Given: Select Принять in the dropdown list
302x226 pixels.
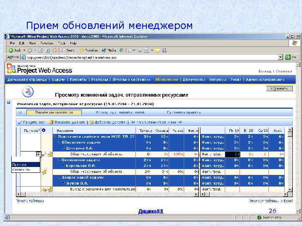Looking at the screenshot, I should (26, 164).
